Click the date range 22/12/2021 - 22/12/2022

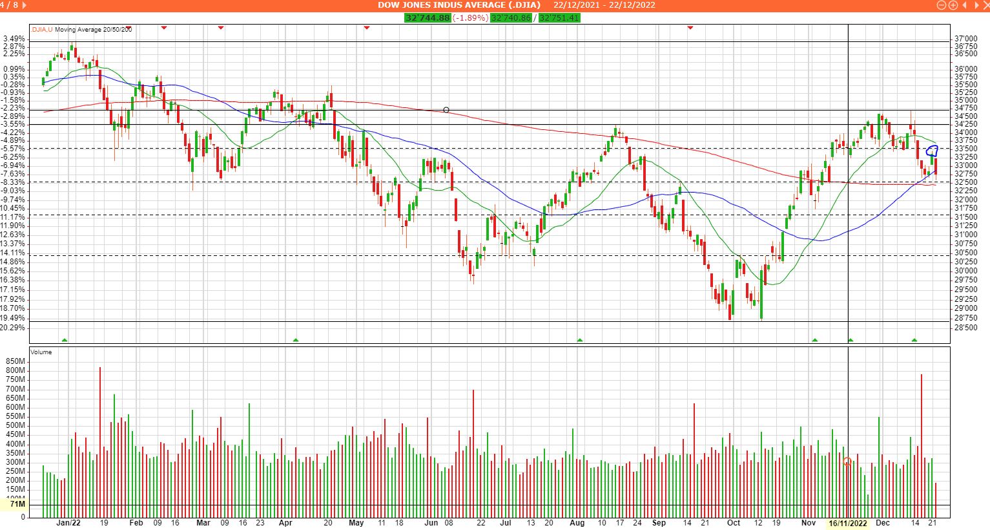click(x=604, y=5)
